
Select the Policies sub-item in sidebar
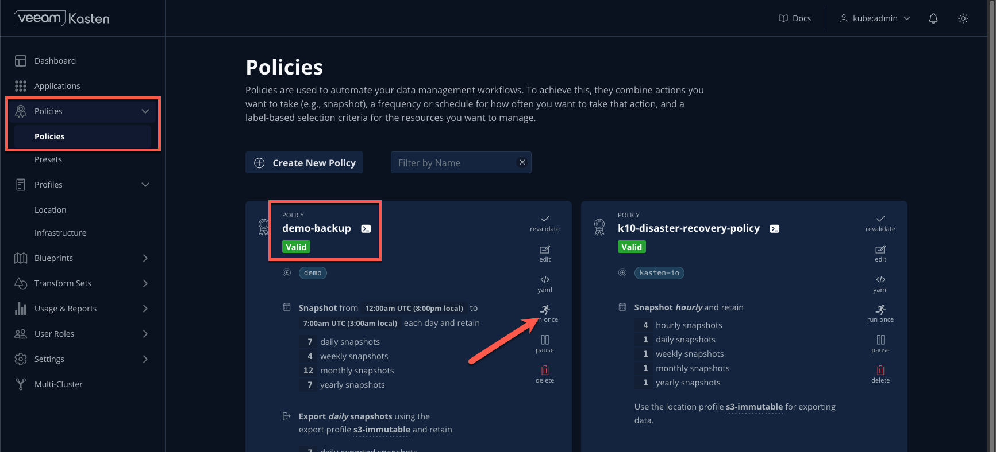pyautogui.click(x=82, y=137)
